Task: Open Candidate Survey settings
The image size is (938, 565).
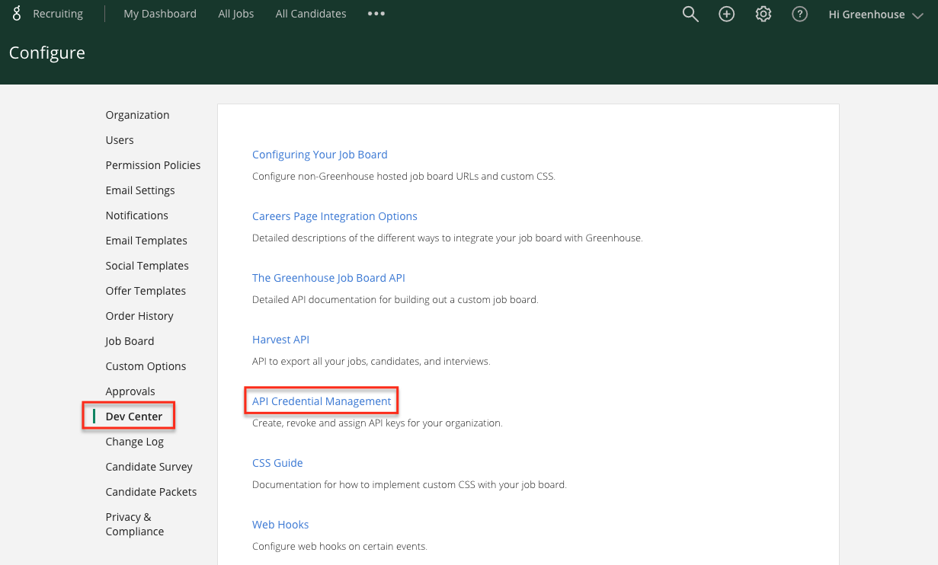Action: (x=149, y=467)
